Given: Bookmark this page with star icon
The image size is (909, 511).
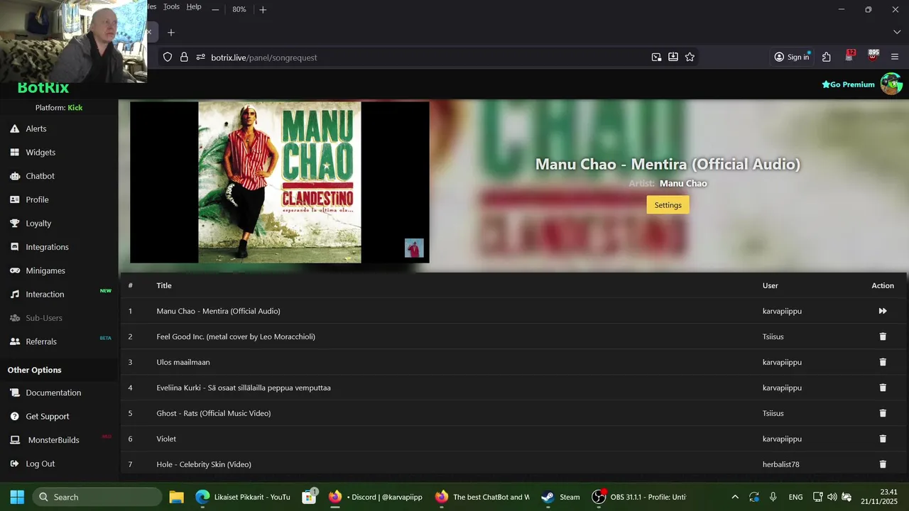Looking at the screenshot, I should [x=690, y=57].
